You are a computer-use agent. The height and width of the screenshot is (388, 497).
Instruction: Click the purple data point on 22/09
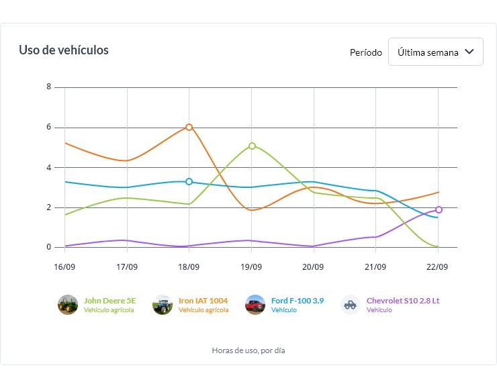click(x=439, y=209)
